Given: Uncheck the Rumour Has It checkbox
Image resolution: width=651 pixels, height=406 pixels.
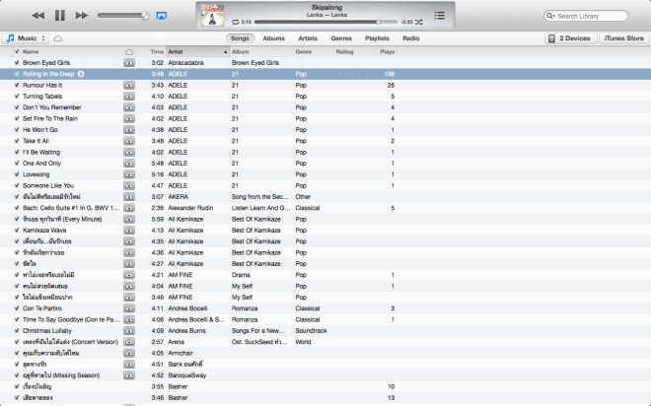Looking at the screenshot, I should click(x=17, y=85).
